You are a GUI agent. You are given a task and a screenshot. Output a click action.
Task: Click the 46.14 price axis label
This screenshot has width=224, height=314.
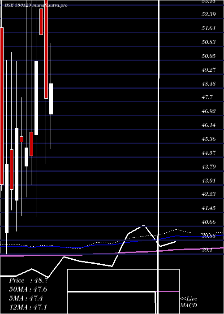tap(209, 125)
